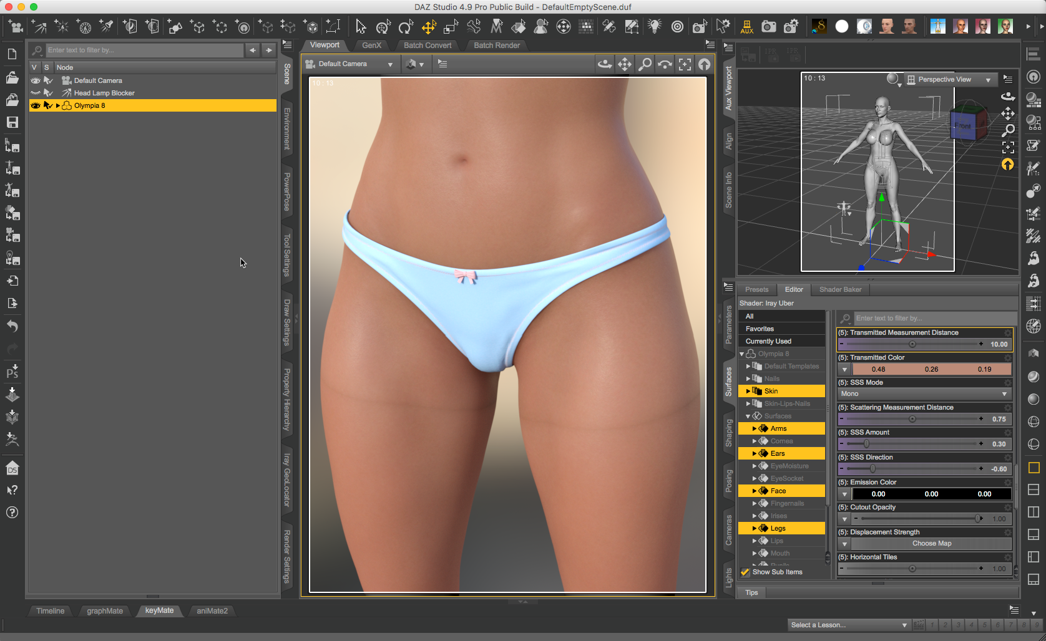This screenshot has width=1046, height=641.
Task: Click the undo arrow in left sidebar
Action: [12, 325]
